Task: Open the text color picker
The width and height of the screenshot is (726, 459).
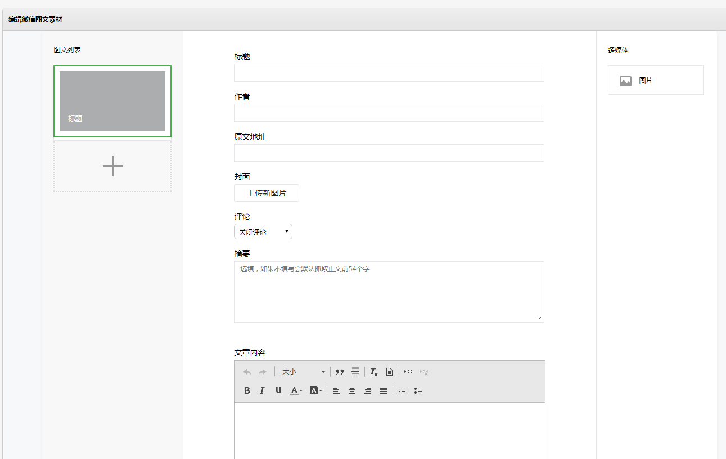Action: tap(296, 390)
